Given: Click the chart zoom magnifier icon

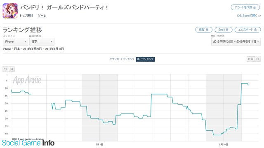Looking at the screenshot, I should (x=12, y=69).
